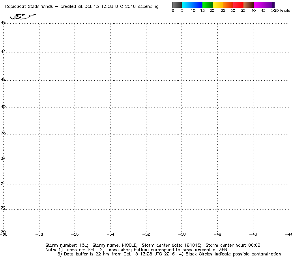
Task: Click 'Storm number: 15L;' text
Action: point(66,245)
